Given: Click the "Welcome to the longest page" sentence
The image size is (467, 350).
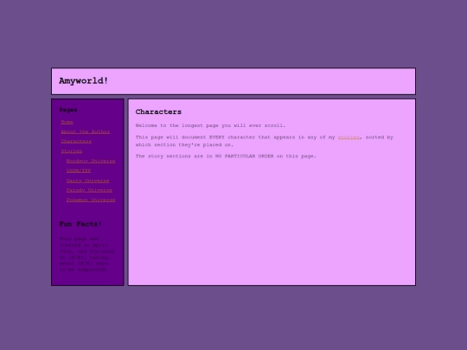Looking at the screenshot, I should [x=210, y=125].
